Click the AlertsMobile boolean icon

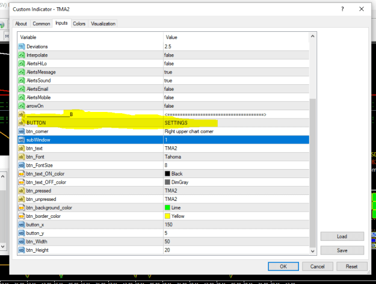[x=22, y=97]
